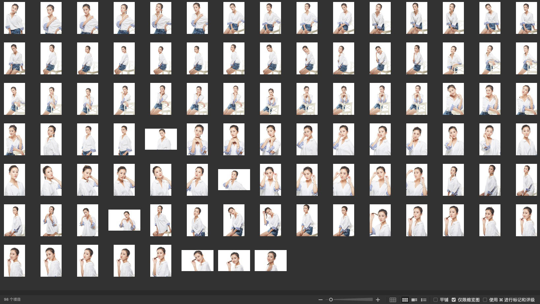Select the first landscape photo in bottom row
The image size is (540, 304).
[197, 261]
